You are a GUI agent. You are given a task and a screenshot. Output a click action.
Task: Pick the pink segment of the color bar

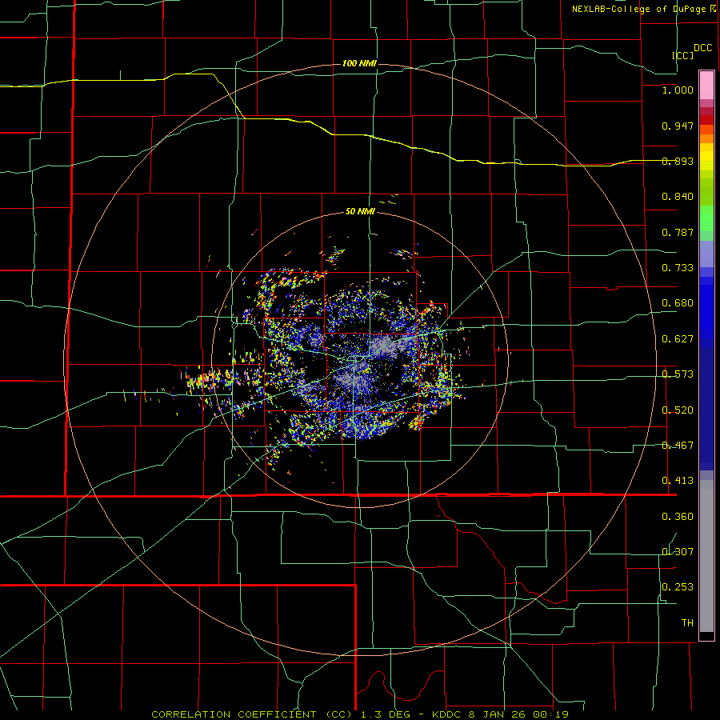point(706,85)
